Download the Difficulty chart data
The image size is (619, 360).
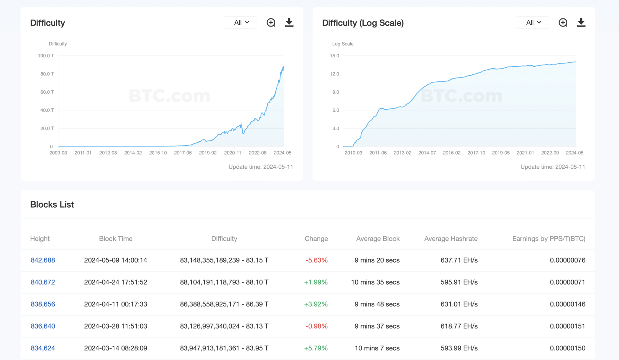[289, 23]
